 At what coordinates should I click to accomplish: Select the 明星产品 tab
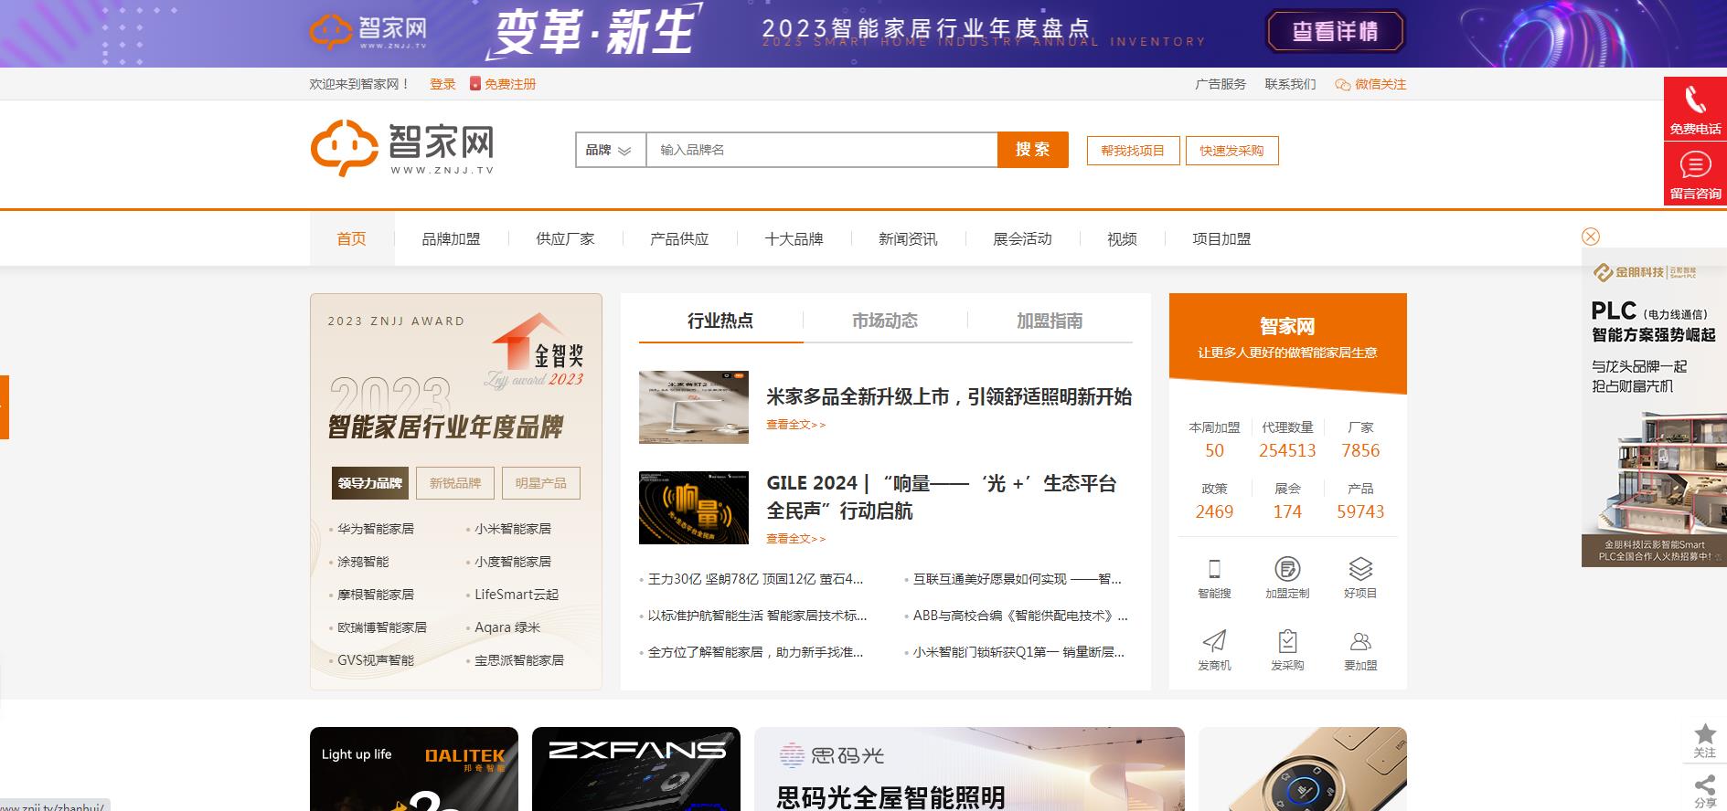pos(540,483)
